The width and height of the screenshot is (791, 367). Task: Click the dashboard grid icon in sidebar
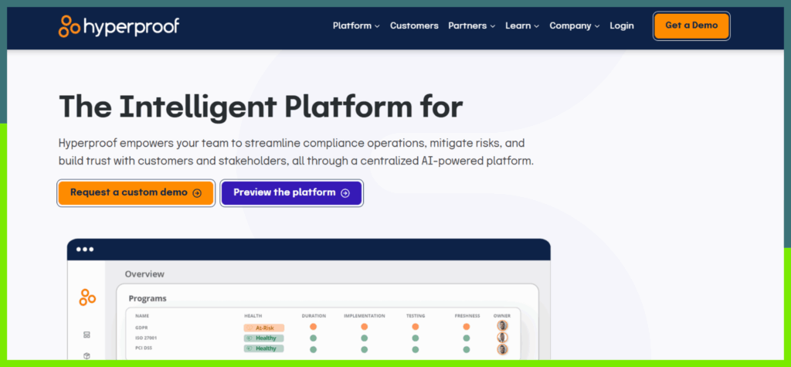[x=87, y=335]
